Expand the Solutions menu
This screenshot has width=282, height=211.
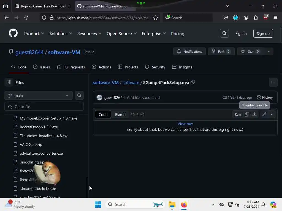click(61, 34)
